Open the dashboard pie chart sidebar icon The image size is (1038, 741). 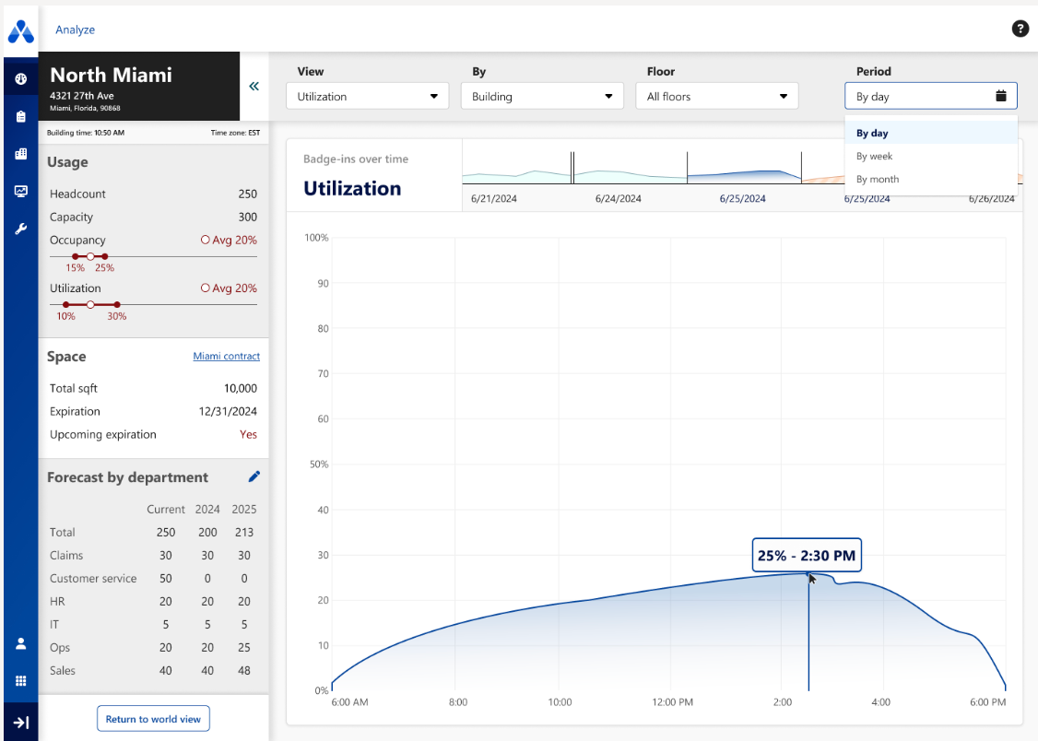[20, 78]
